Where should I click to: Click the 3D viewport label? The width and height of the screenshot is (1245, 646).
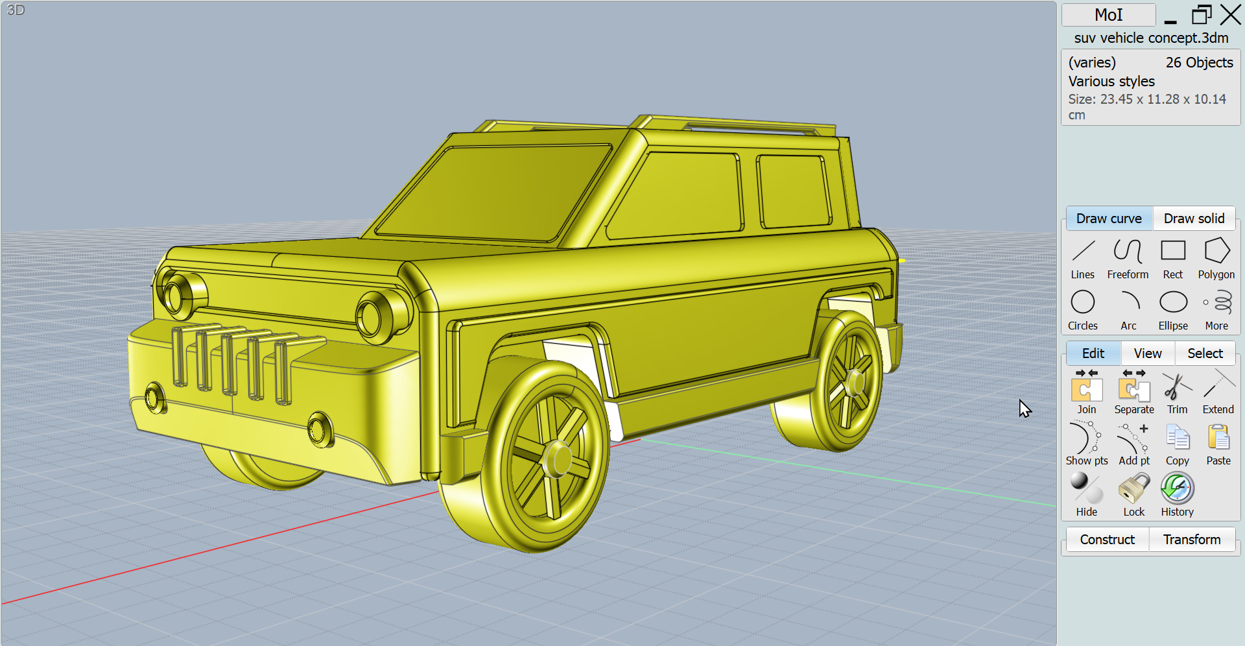click(16, 10)
